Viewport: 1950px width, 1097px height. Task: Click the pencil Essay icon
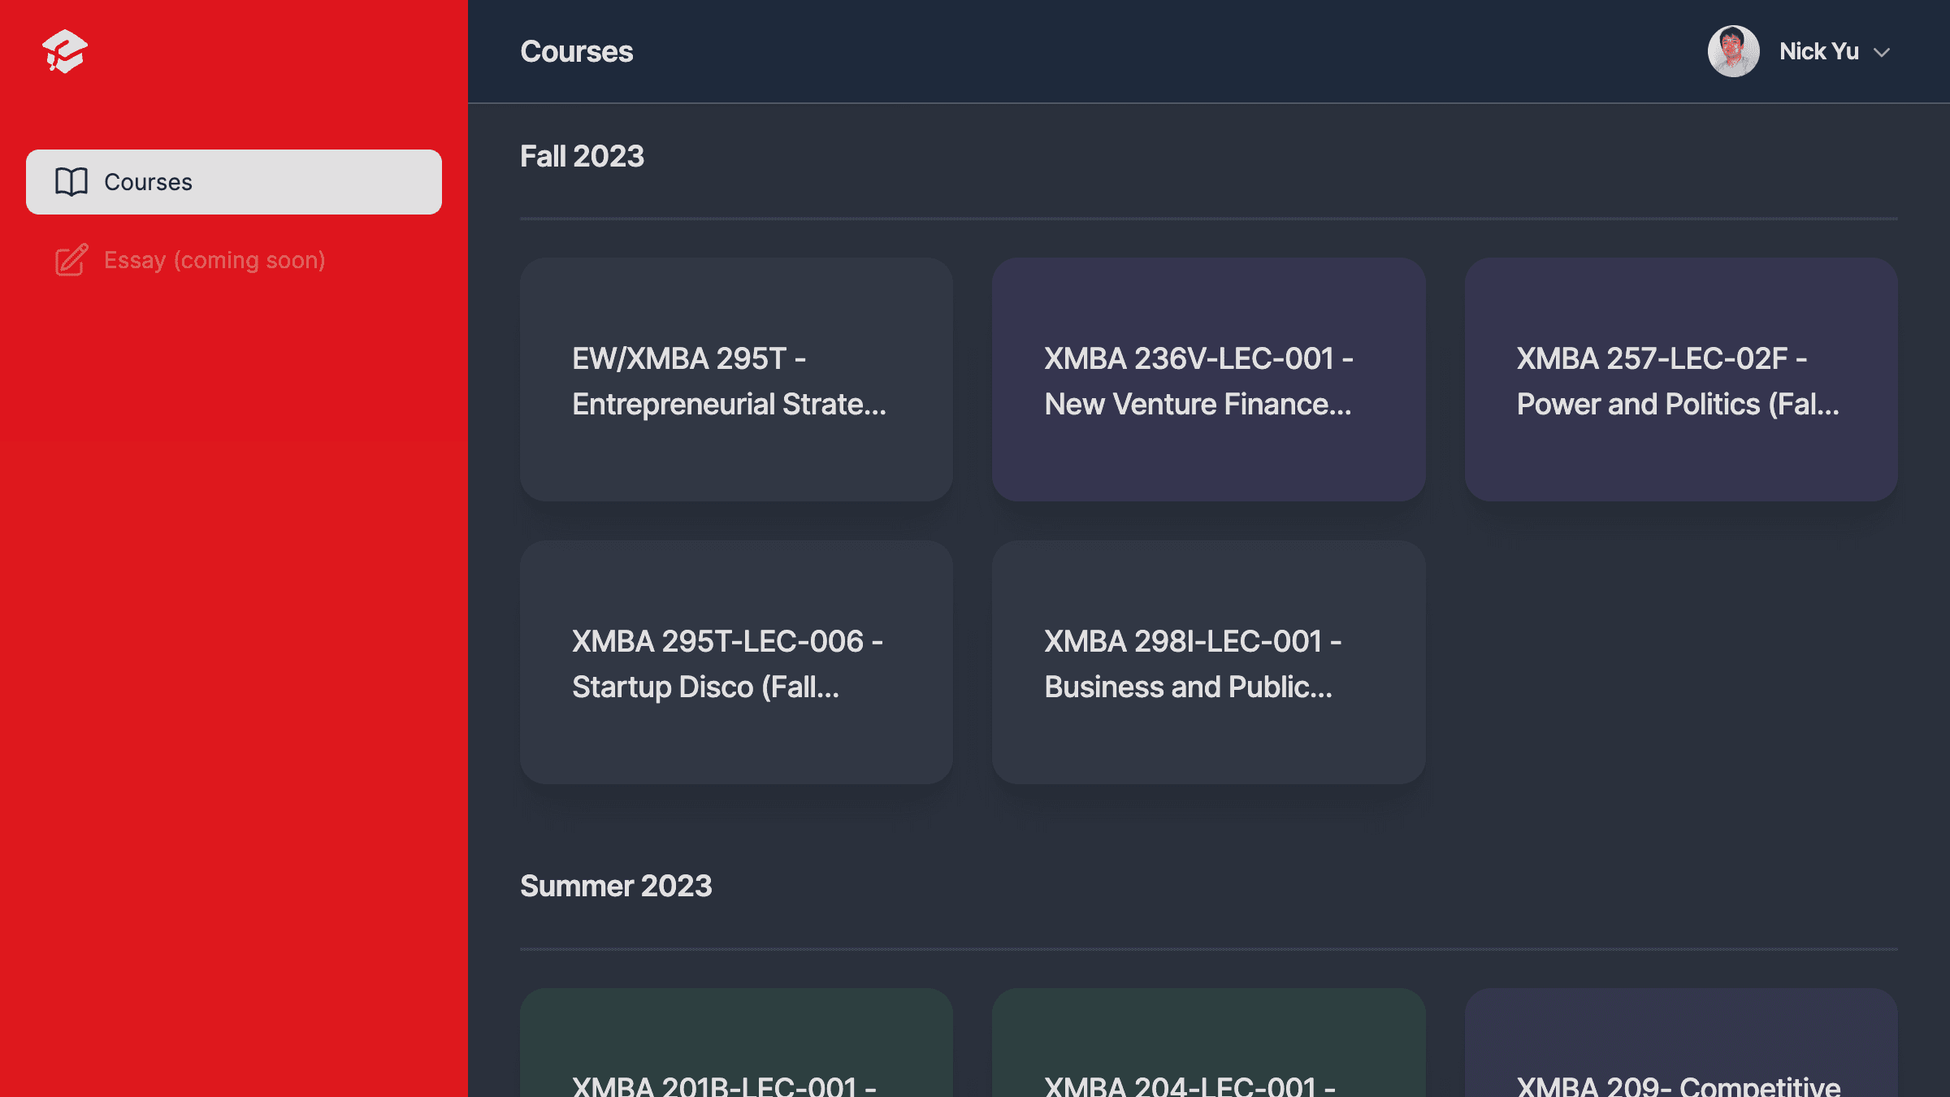pyautogui.click(x=71, y=260)
